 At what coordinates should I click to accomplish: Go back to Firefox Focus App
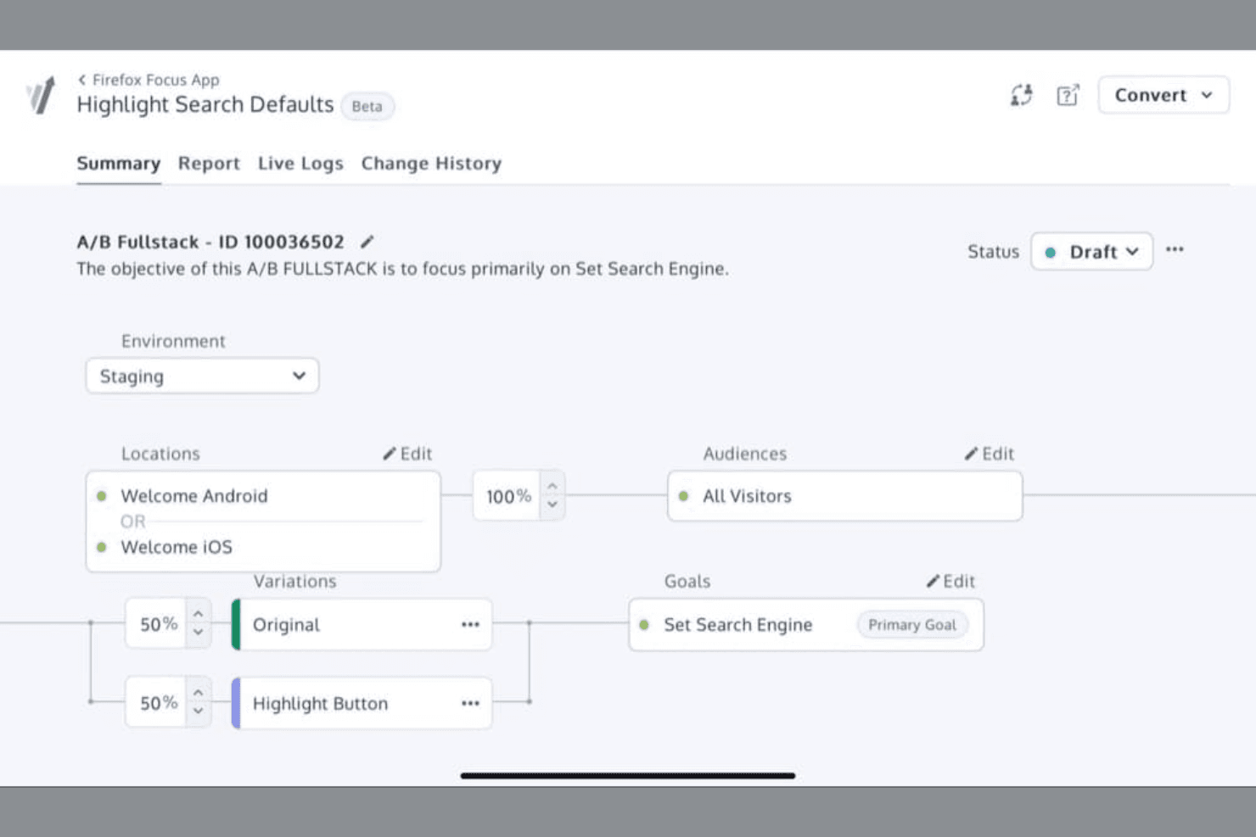click(x=149, y=80)
